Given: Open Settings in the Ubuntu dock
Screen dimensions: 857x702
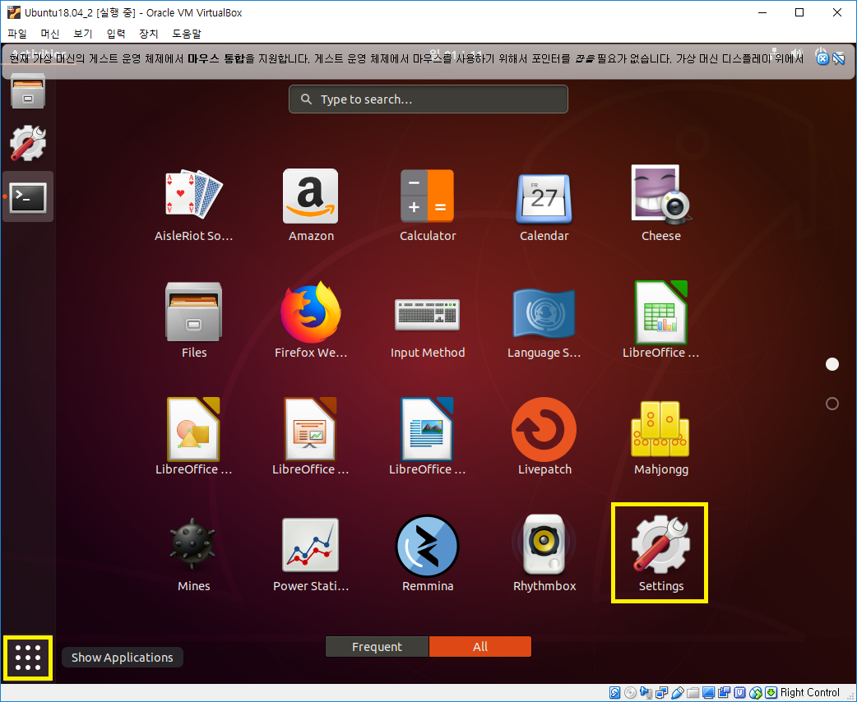Looking at the screenshot, I should (28, 144).
